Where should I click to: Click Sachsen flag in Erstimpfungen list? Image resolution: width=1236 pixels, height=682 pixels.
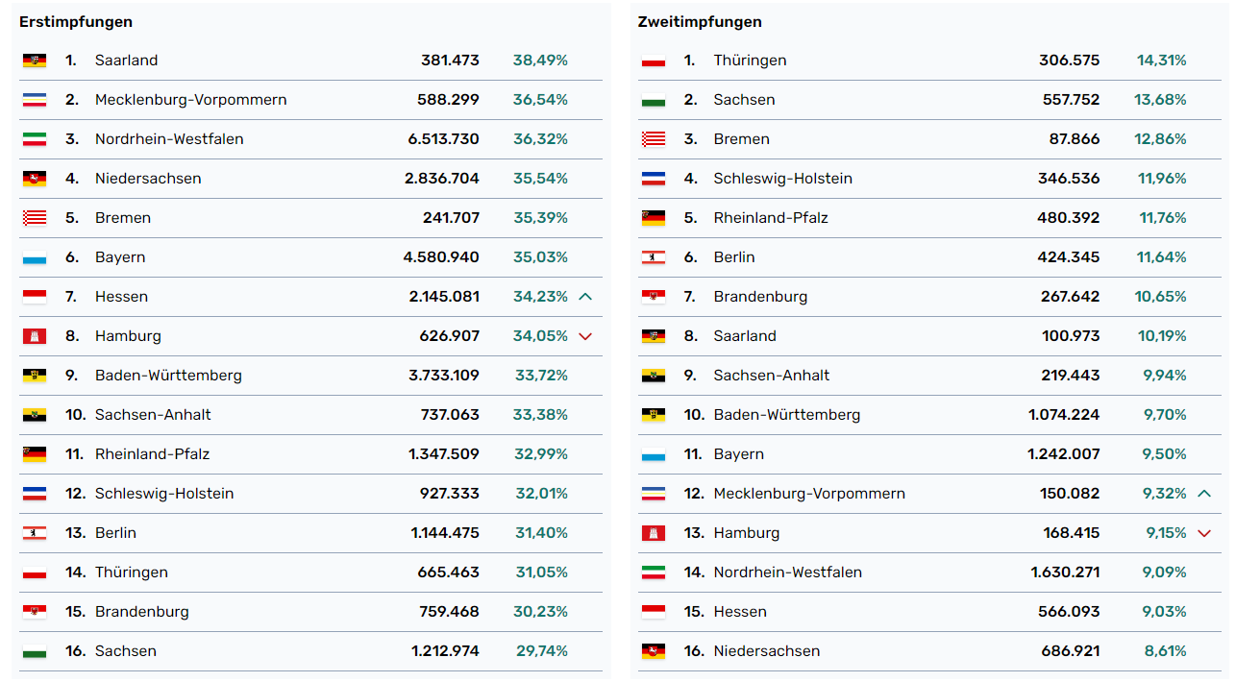point(35,651)
